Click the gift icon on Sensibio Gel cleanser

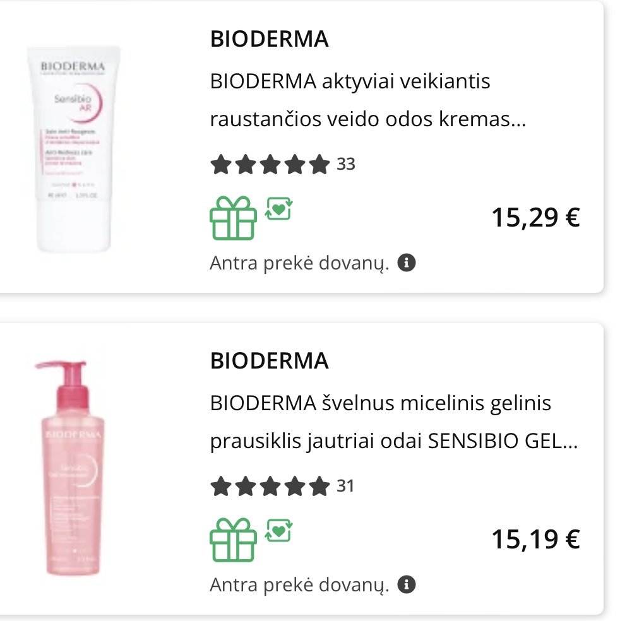coord(233,540)
